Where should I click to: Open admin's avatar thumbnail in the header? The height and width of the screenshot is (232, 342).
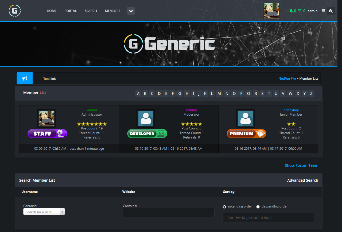(271, 11)
